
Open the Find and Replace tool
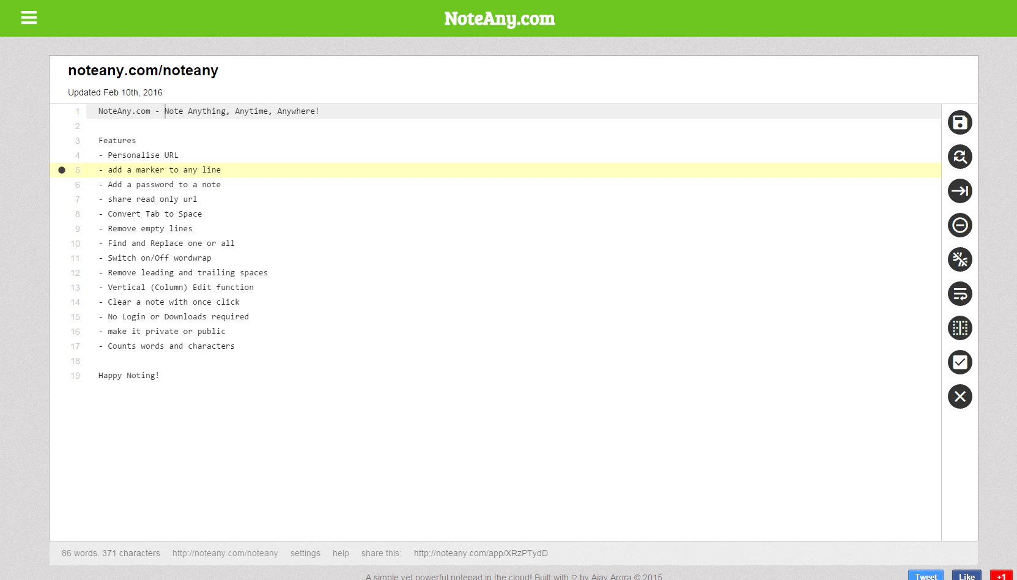[960, 157]
